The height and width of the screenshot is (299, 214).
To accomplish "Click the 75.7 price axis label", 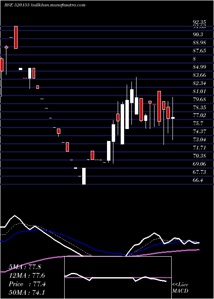I will [x=198, y=123].
